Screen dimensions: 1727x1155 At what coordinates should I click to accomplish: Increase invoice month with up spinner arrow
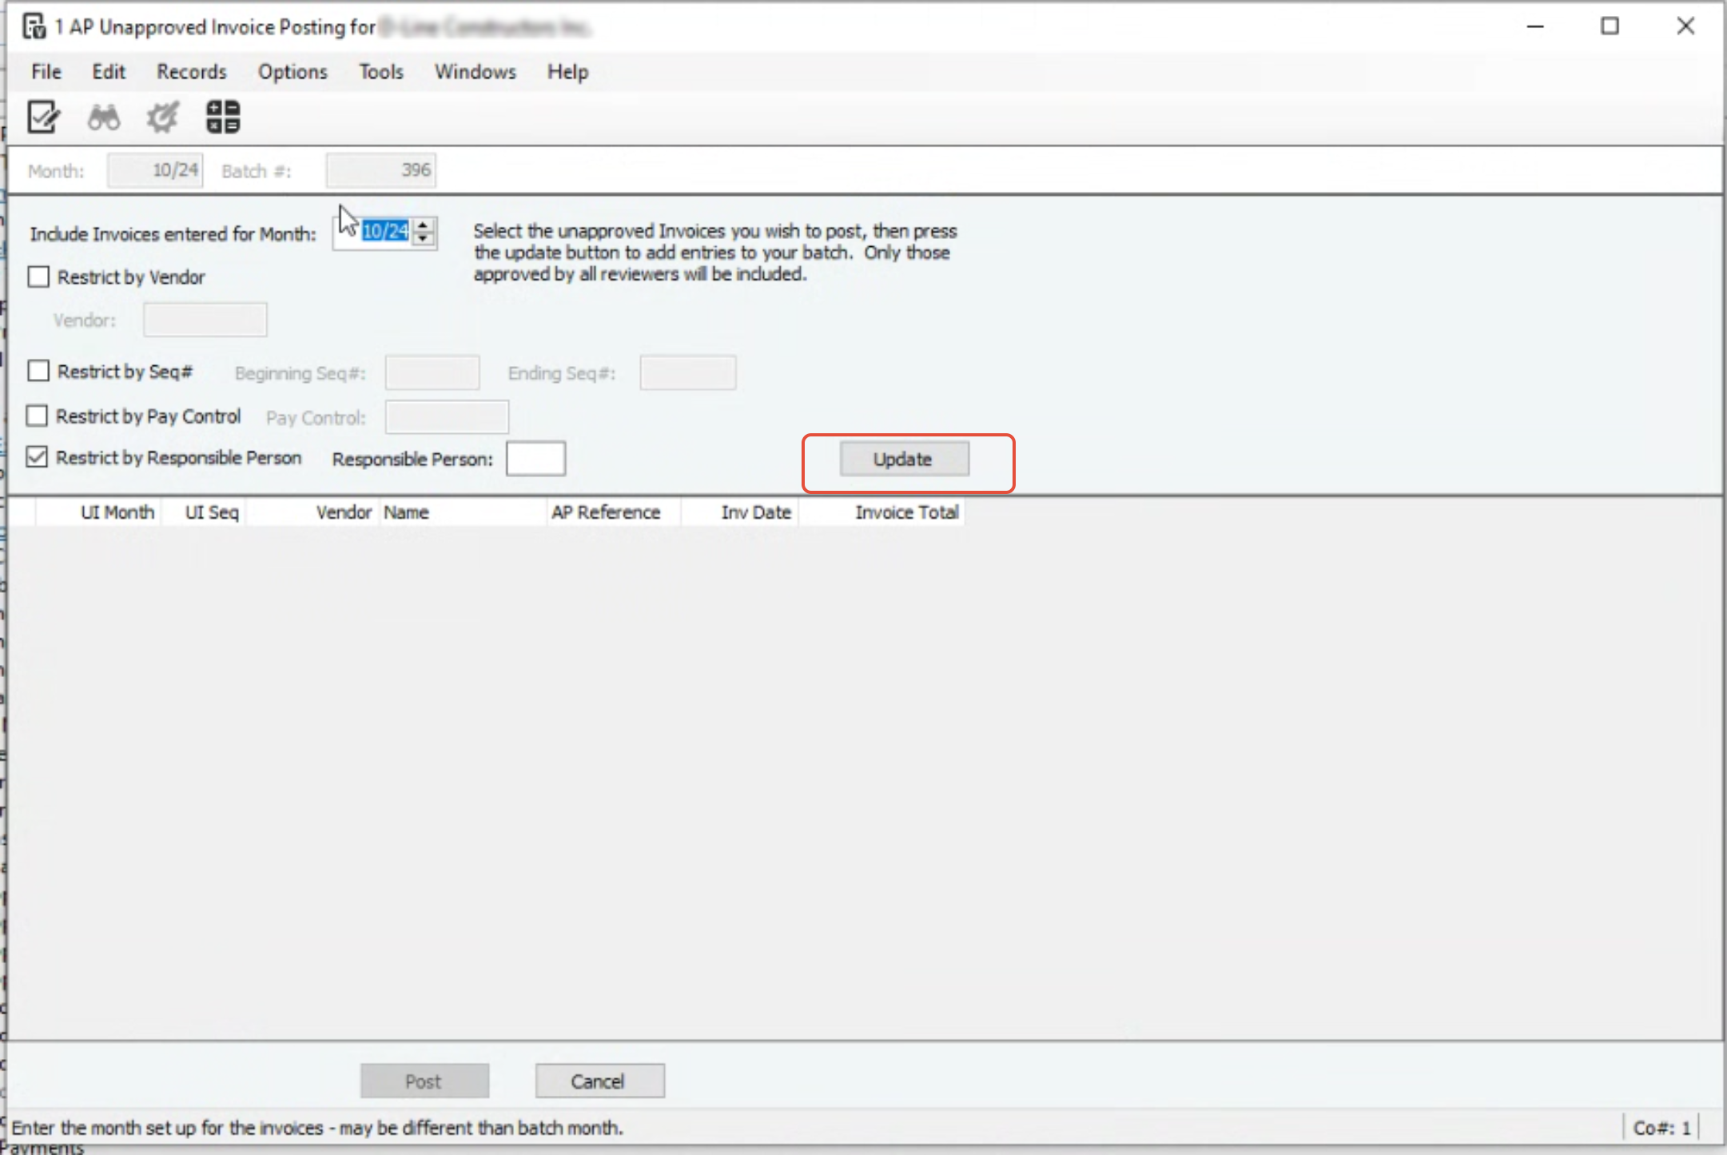click(x=424, y=225)
